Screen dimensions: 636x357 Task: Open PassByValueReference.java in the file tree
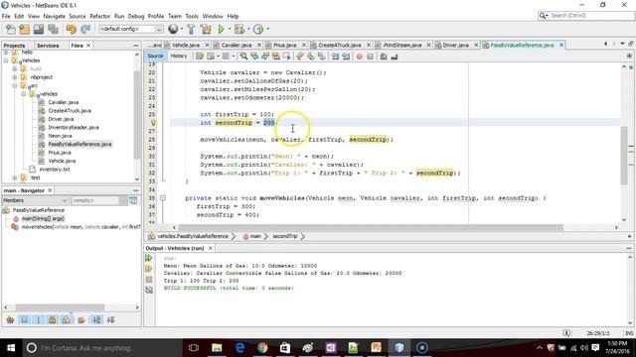[x=79, y=144]
